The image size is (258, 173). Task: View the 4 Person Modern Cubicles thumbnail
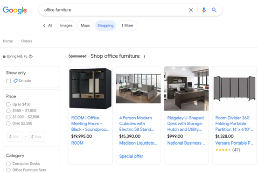click(x=139, y=88)
